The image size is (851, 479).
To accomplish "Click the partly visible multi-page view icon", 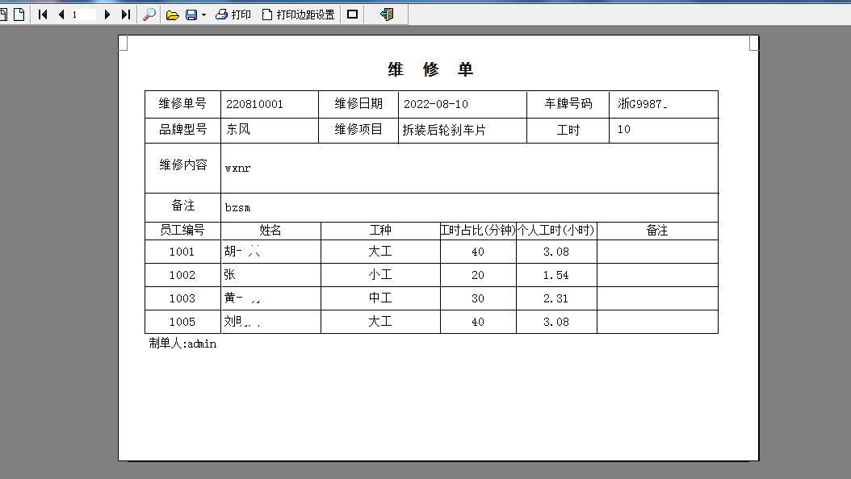I will coord(3,15).
